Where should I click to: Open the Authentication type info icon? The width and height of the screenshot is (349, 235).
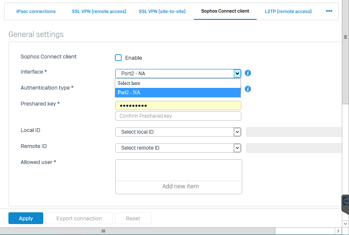click(x=248, y=89)
